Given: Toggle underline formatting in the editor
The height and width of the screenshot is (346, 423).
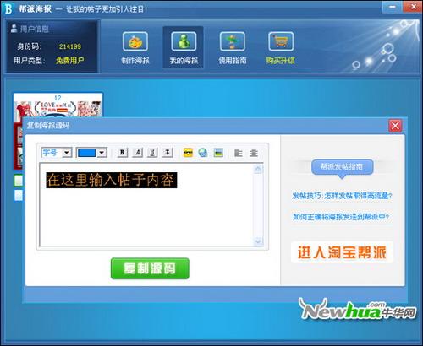Looking at the screenshot, I should (x=152, y=153).
